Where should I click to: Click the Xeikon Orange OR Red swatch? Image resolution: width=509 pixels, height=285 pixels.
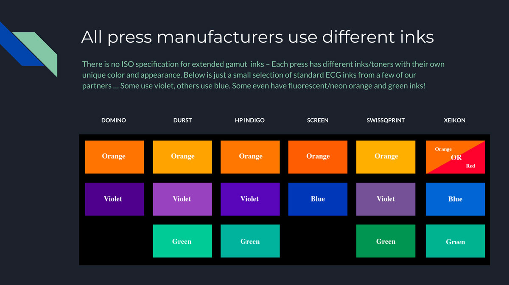point(455,157)
